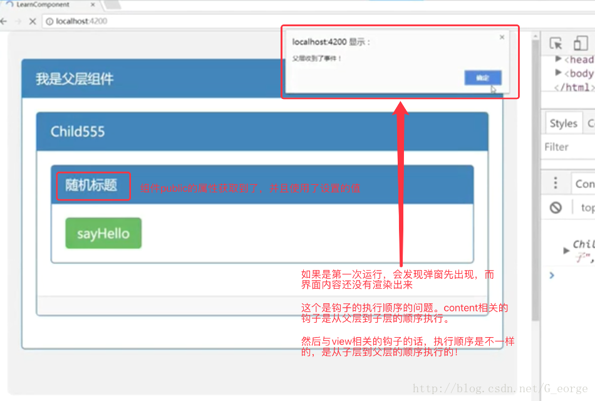Open the top context dropdown

point(587,207)
